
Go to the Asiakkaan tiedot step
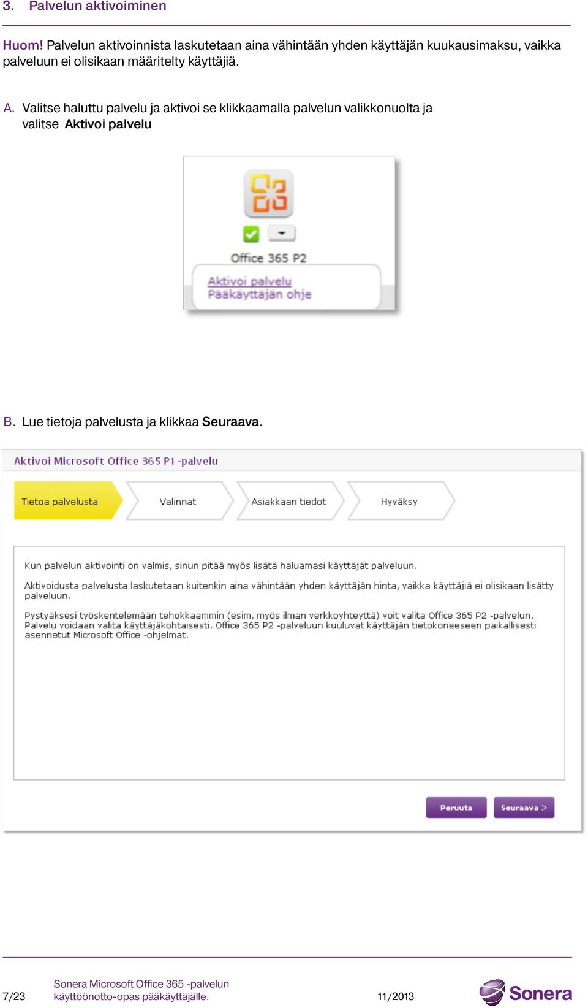(290, 501)
